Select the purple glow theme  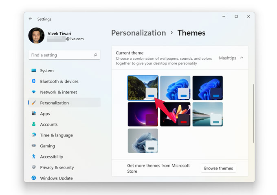143,114
